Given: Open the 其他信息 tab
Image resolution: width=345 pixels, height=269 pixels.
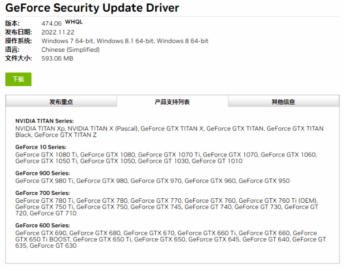Looking at the screenshot, I should [x=283, y=102].
